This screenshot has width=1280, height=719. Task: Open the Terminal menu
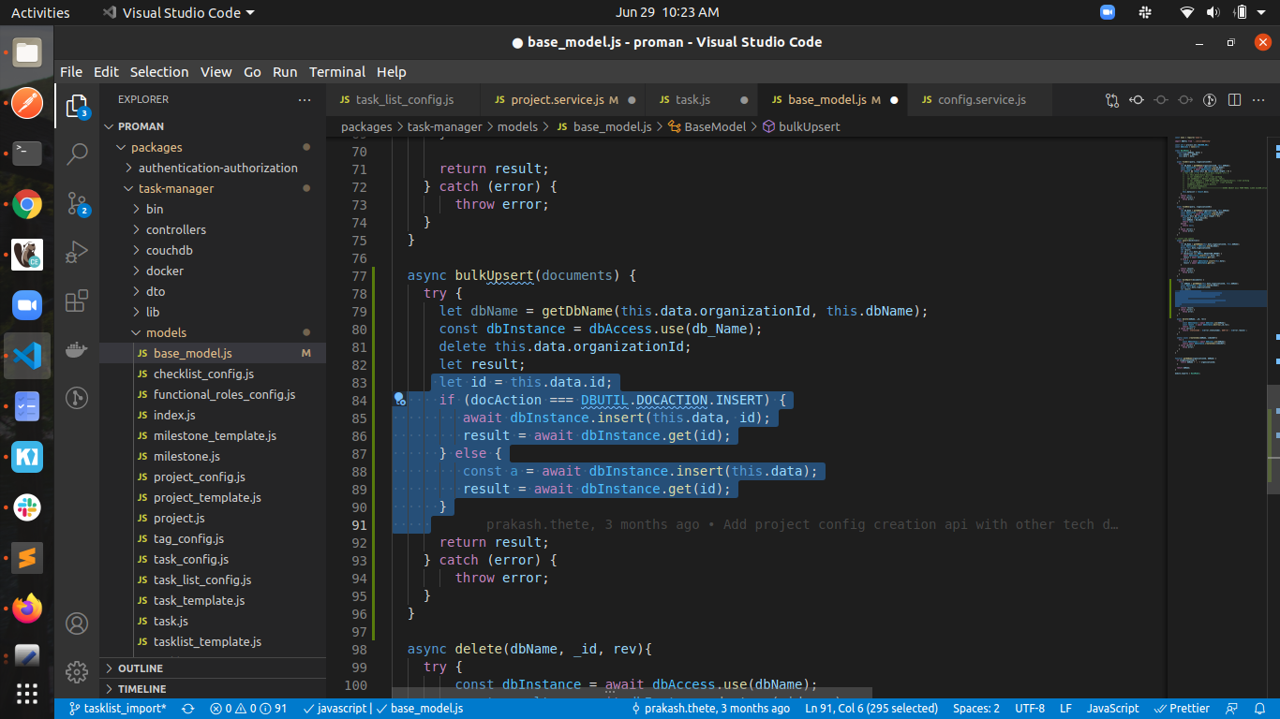point(336,72)
